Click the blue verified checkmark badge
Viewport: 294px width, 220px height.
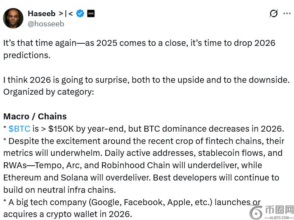pos(80,14)
